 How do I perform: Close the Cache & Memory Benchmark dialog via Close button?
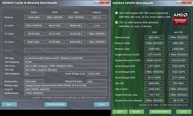[102, 104]
